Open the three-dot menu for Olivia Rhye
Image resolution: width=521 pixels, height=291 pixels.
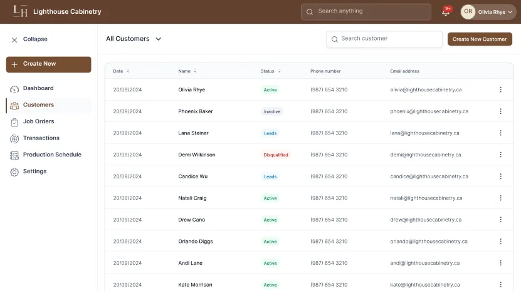pos(500,89)
